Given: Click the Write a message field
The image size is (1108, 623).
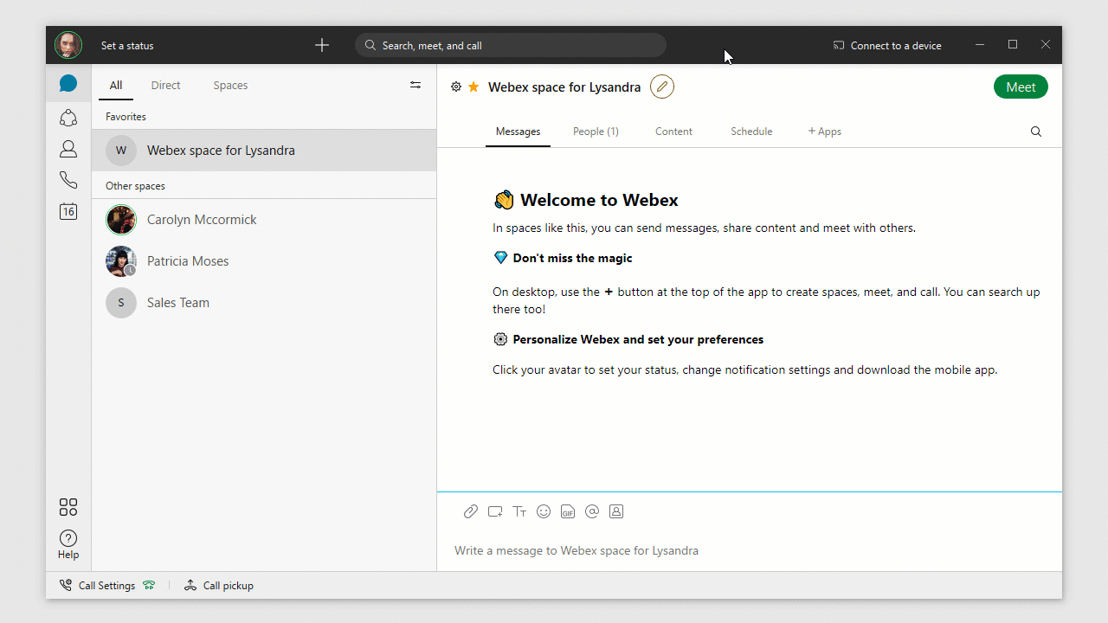Looking at the screenshot, I should (x=750, y=550).
